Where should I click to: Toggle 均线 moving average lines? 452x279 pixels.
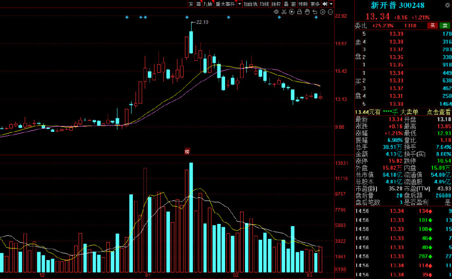[x=264, y=4]
